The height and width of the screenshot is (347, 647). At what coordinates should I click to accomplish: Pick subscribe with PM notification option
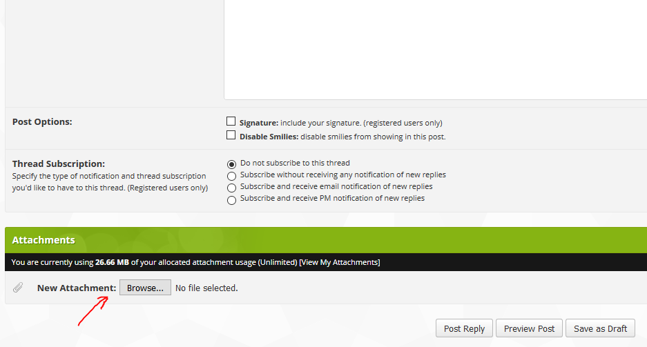tap(232, 199)
